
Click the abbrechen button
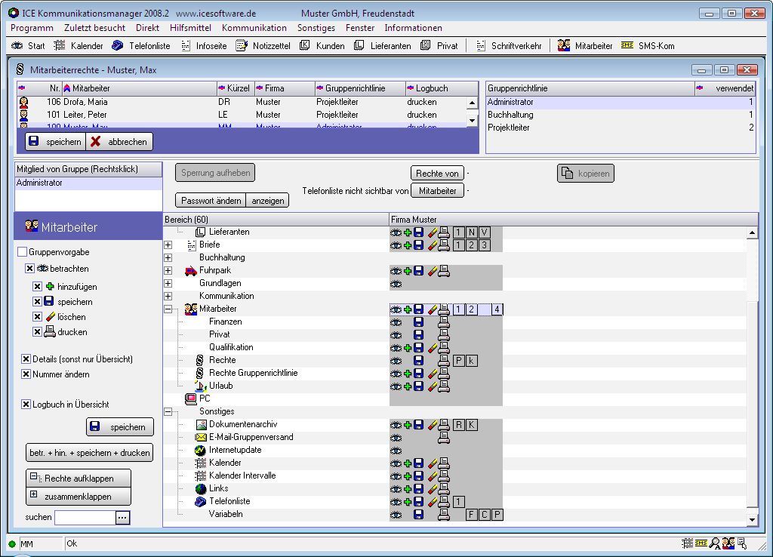pyautogui.click(x=119, y=142)
